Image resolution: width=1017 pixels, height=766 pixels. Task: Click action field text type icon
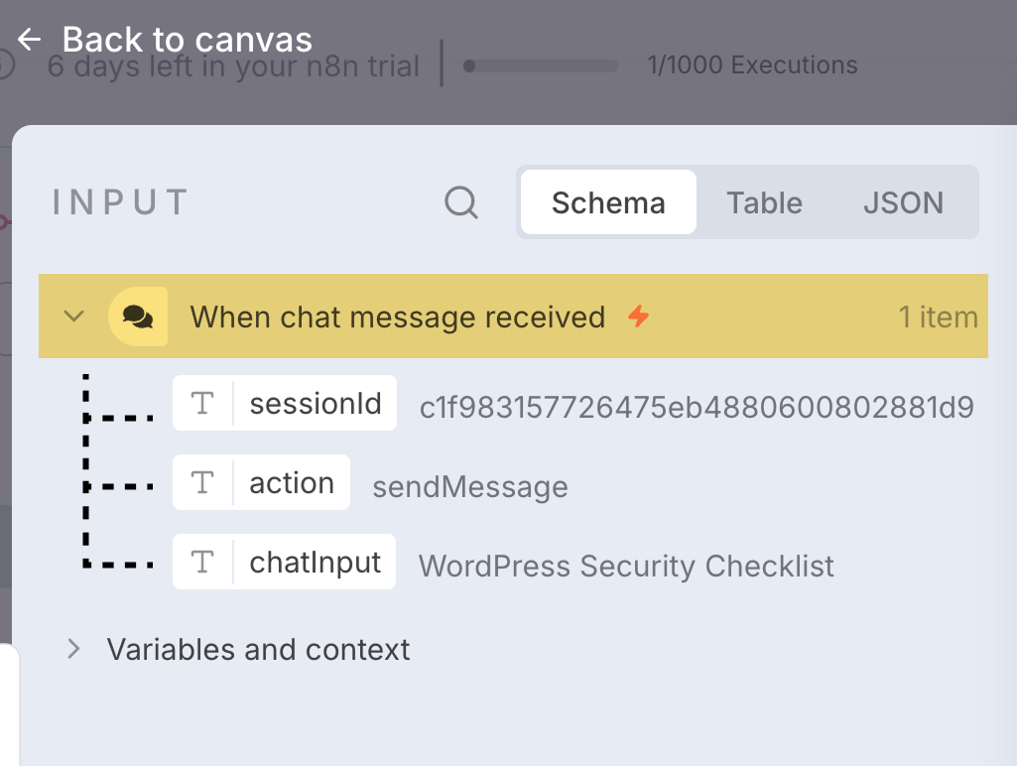(203, 483)
